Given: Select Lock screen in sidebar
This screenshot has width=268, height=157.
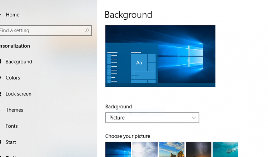Looking at the screenshot, I should (18, 94).
